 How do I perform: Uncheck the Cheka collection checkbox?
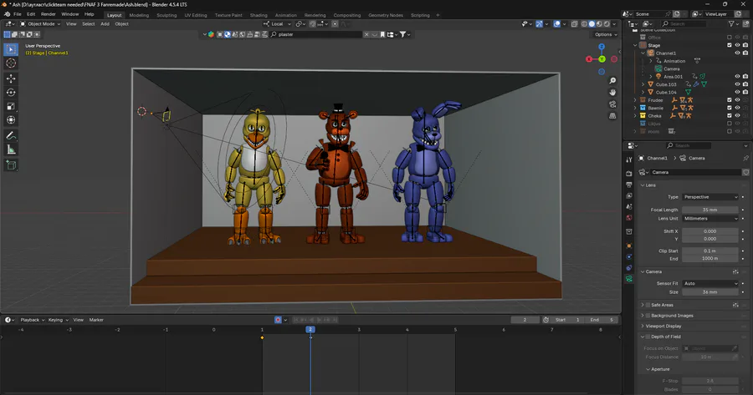pos(729,115)
